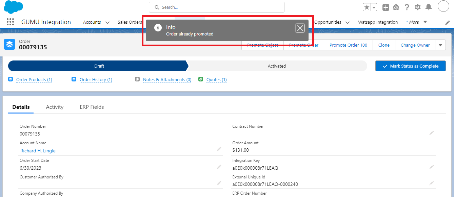The image size is (454, 197).
Task: Click the Order History related list icon
Action: coord(74,79)
